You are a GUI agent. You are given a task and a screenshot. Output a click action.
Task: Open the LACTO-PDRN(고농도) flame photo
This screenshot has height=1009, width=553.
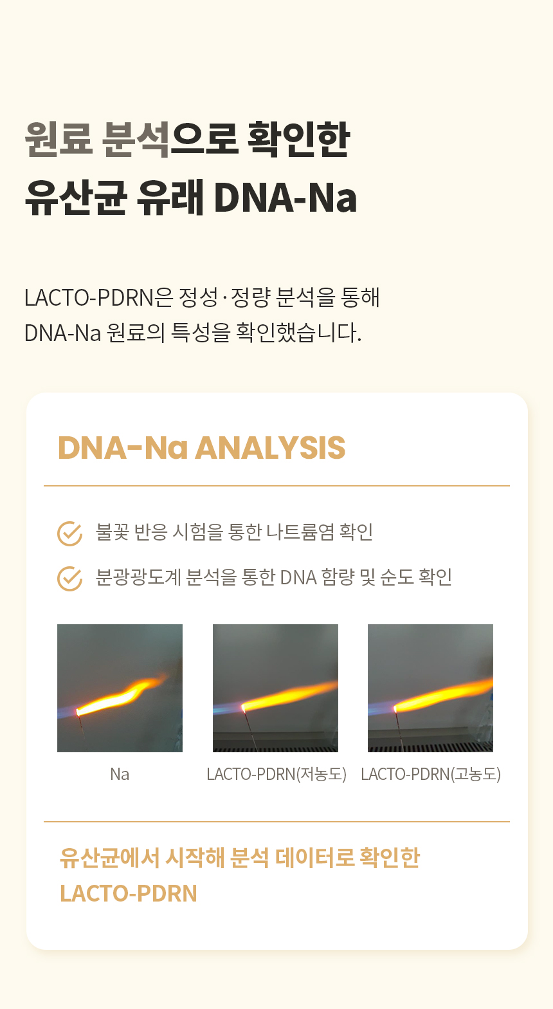(430, 688)
